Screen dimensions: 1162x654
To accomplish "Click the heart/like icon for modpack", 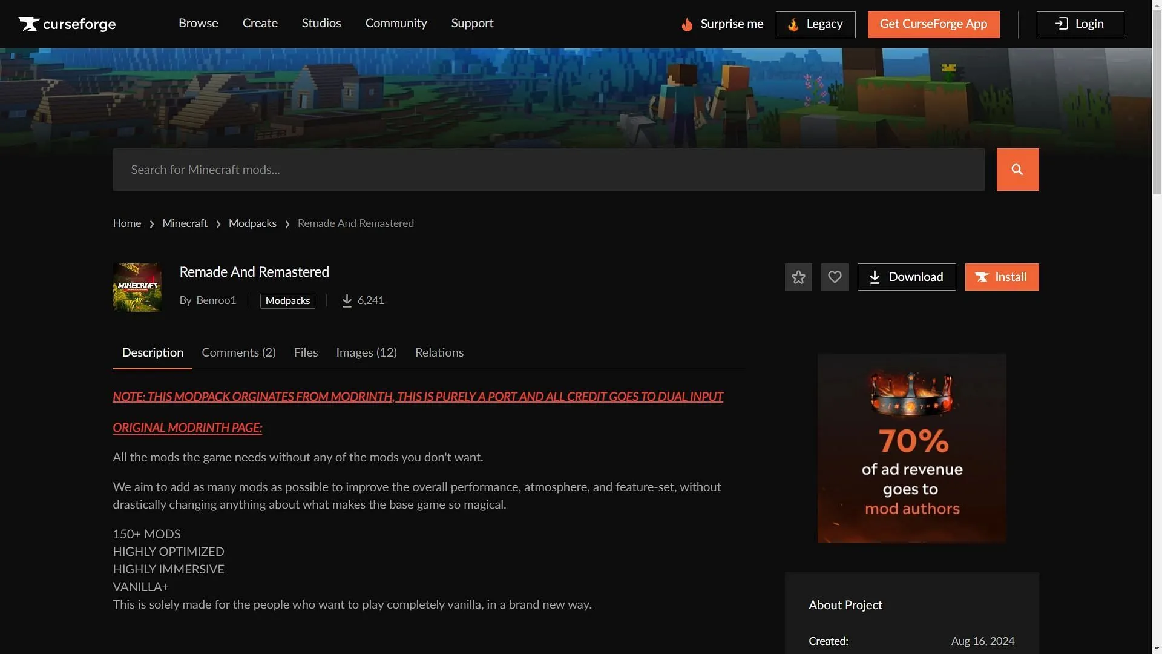I will (x=835, y=277).
